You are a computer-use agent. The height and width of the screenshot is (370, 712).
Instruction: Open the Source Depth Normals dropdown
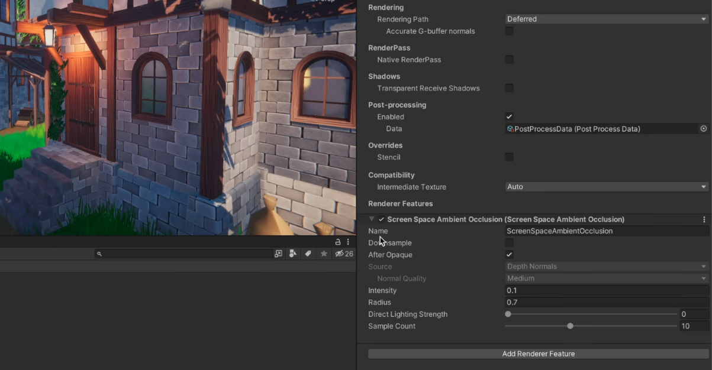point(607,267)
